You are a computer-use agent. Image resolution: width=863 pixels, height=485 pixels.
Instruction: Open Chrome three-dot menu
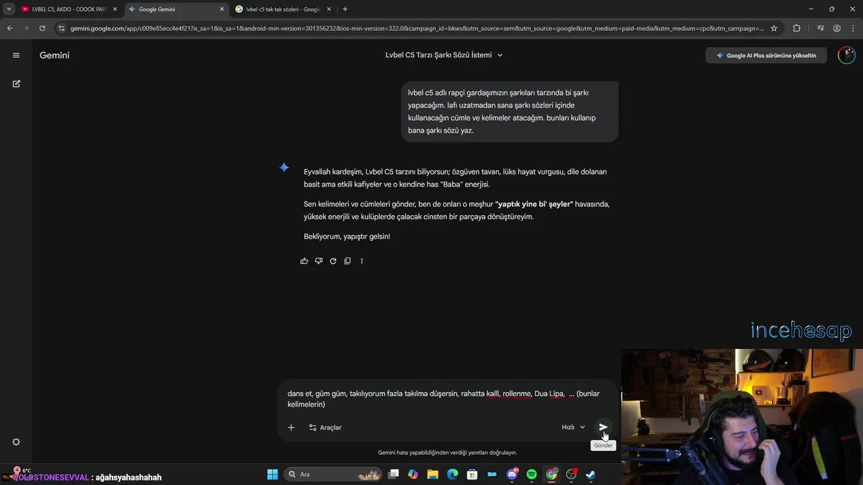pos(853,28)
